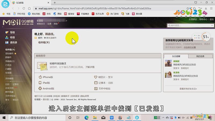This screenshot has height=121, width=215.
Task: Click 查看所有好友生日 link
Action: tap(188, 89)
